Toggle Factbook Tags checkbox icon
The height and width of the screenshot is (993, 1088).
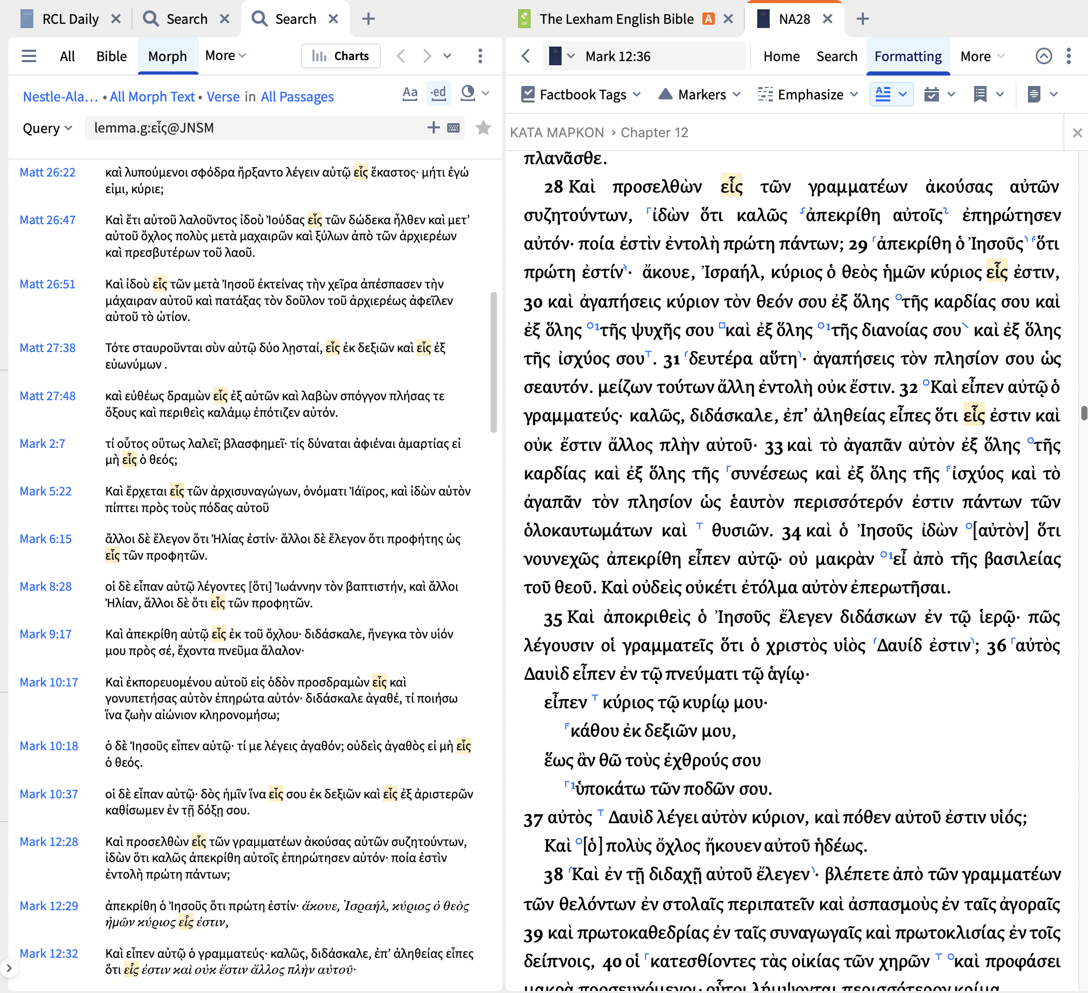[528, 94]
